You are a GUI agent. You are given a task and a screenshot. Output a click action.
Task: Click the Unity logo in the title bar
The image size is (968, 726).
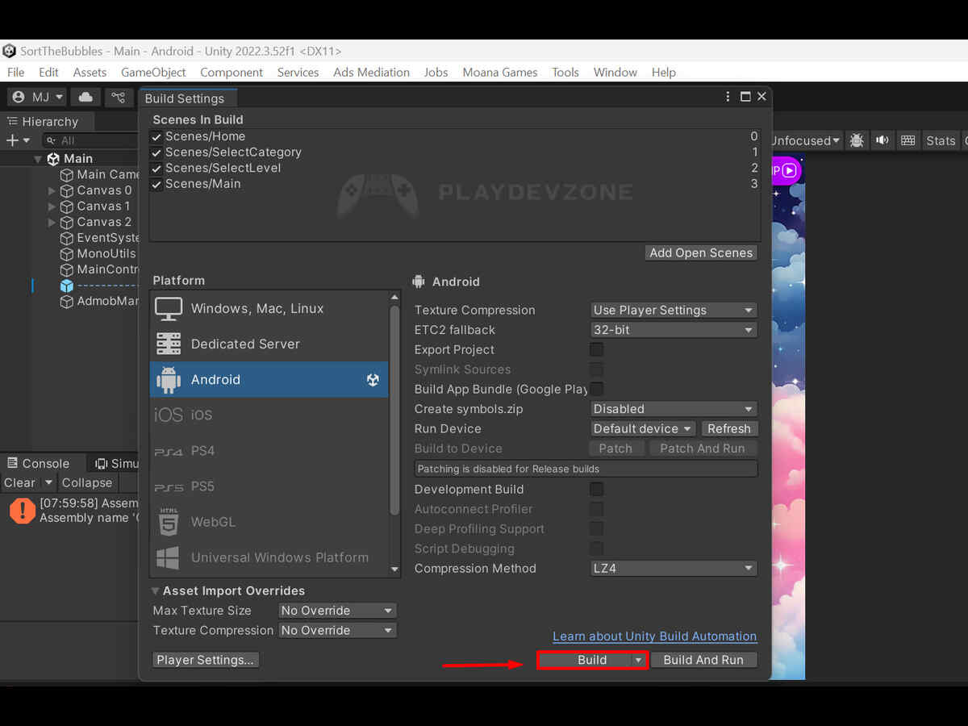(x=9, y=51)
